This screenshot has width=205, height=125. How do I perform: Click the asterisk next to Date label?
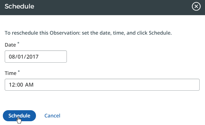click(18, 43)
